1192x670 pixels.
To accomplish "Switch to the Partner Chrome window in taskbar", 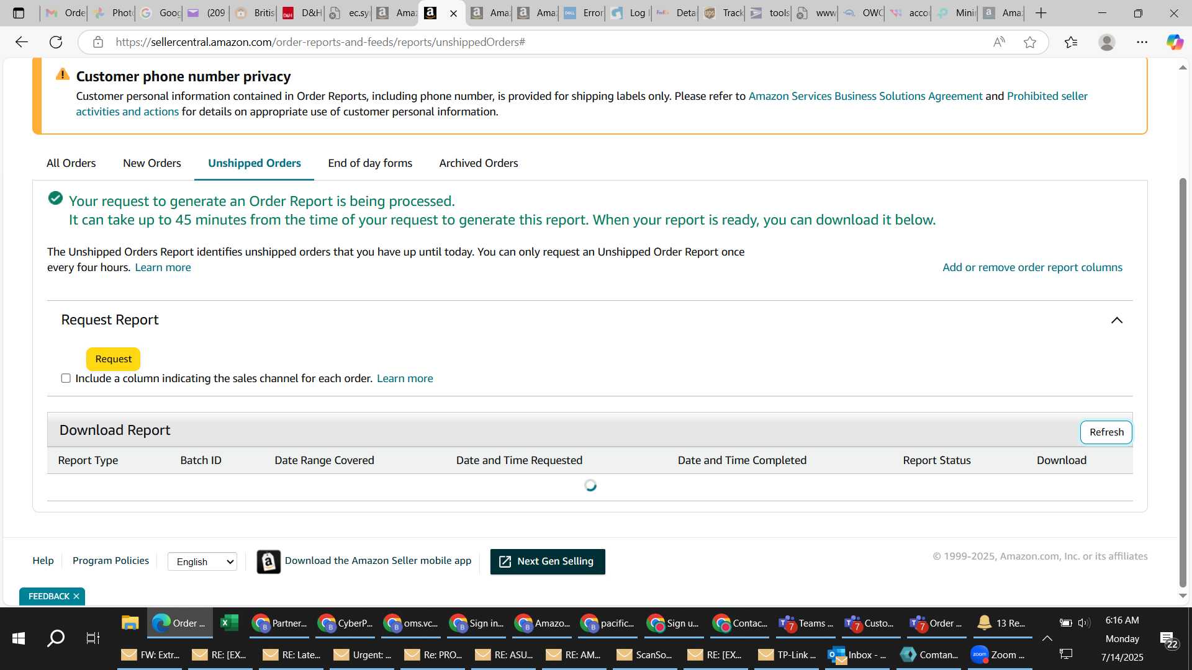I will click(x=279, y=623).
